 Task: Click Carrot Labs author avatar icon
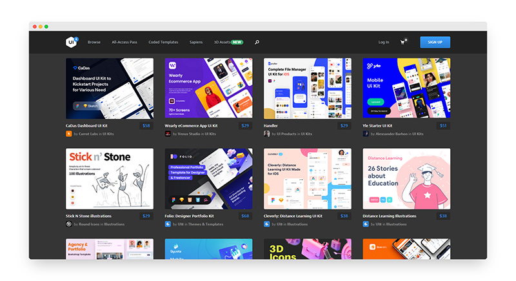pyautogui.click(x=69, y=134)
